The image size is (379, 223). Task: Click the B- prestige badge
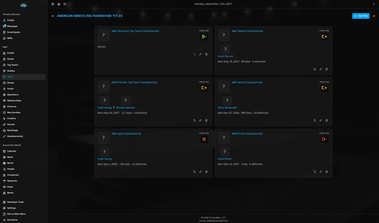204,37
